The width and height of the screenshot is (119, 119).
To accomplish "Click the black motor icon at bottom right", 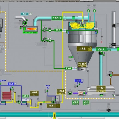I will [x=109, y=110].
